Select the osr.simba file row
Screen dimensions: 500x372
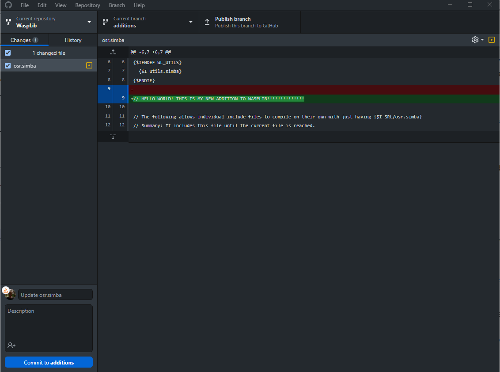[x=49, y=65]
